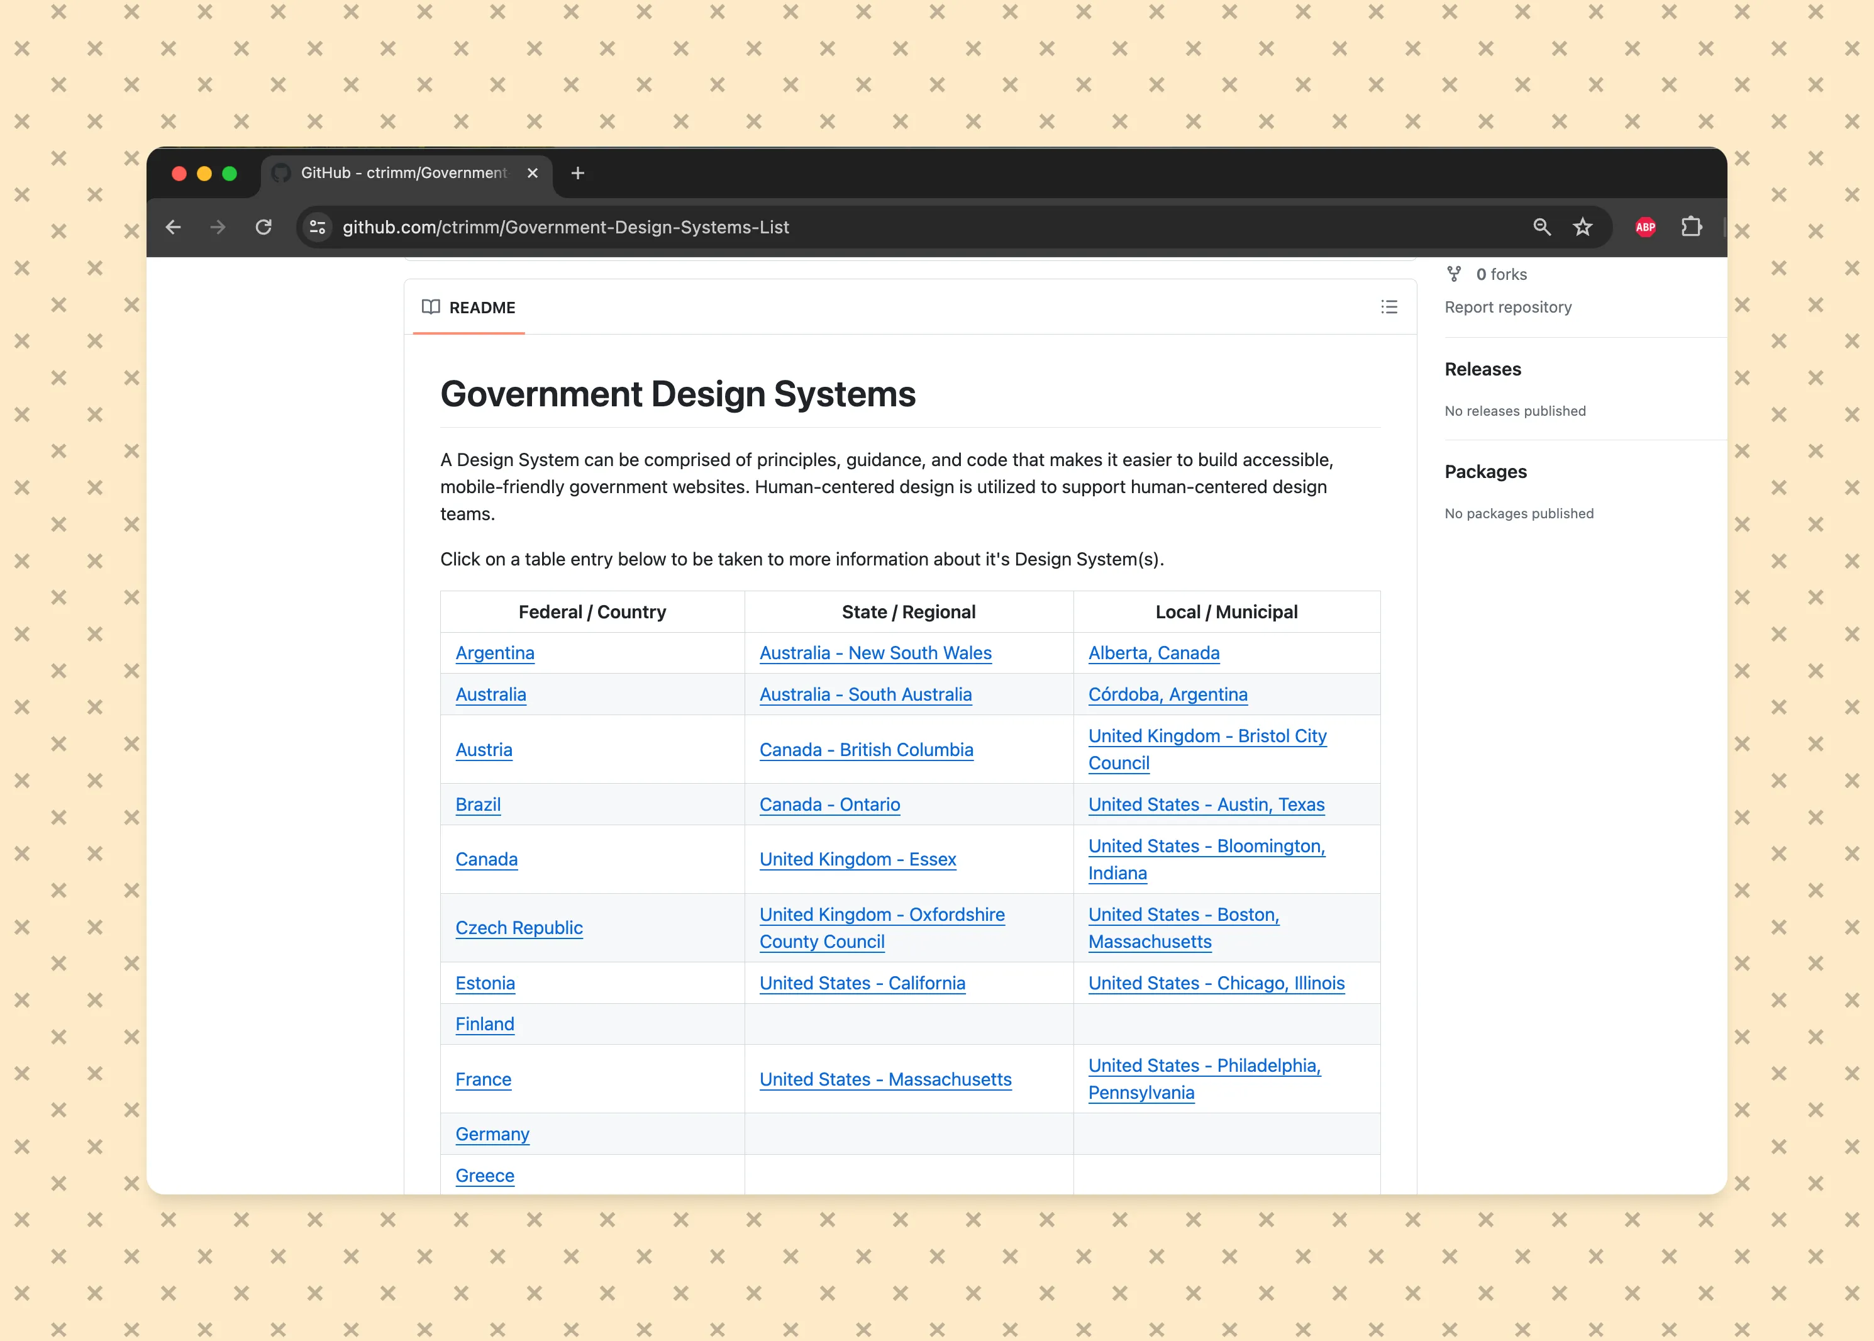Open United States - Chicago, Illinois link
This screenshot has width=1874, height=1341.
point(1216,984)
